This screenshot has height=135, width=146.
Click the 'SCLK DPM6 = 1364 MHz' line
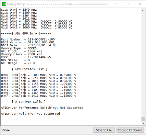19,16
